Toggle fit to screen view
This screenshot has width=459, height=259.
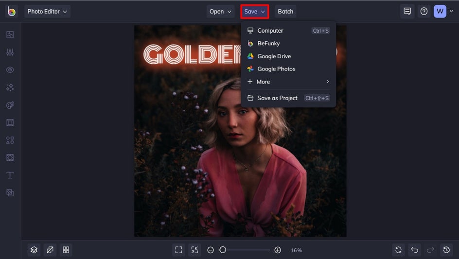[x=178, y=250]
